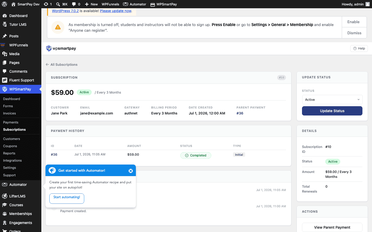372x232 pixels.
Task: Open the comments bubble in admin bar
Action: pyautogui.click(x=74, y=4)
